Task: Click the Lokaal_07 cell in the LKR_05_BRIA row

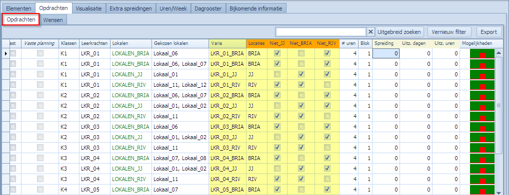Action: coord(180,189)
